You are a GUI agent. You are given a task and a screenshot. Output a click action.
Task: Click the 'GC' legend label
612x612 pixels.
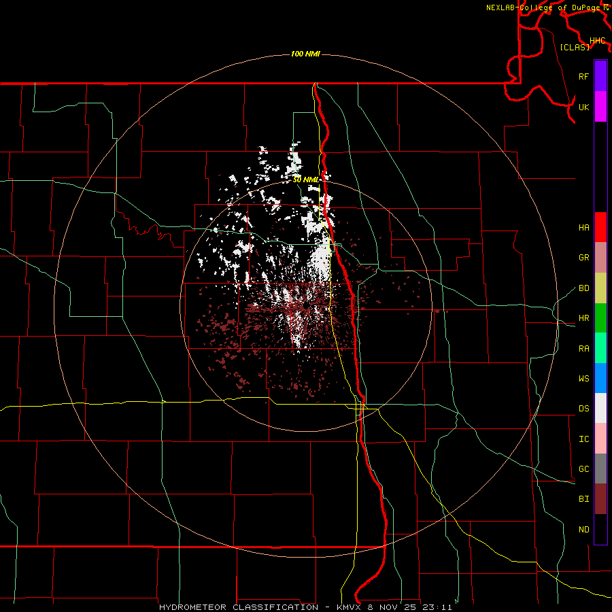click(583, 469)
